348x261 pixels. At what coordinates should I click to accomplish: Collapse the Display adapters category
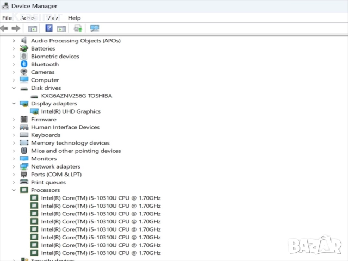coord(14,103)
